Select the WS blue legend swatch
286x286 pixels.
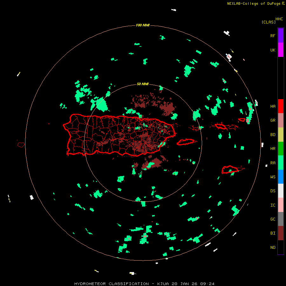tap(281, 177)
